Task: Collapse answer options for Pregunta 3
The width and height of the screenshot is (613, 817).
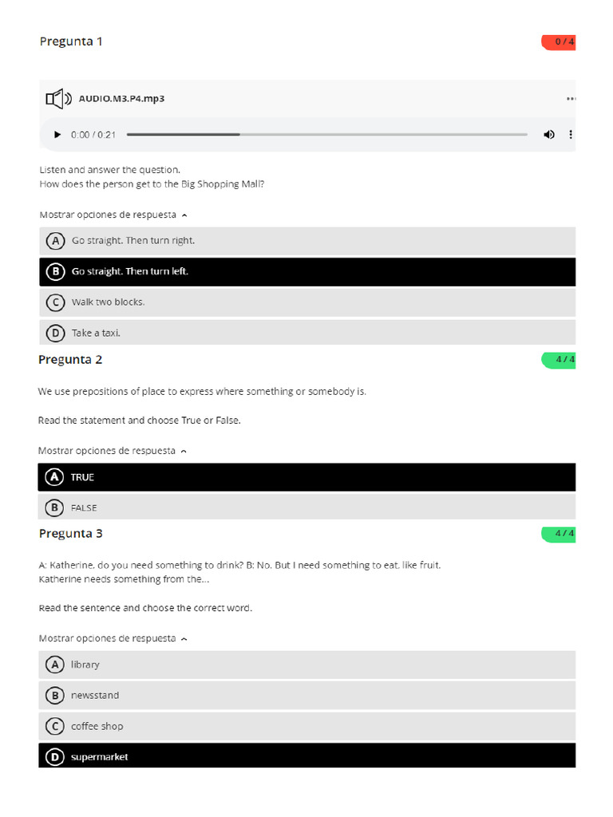Action: tap(113, 638)
